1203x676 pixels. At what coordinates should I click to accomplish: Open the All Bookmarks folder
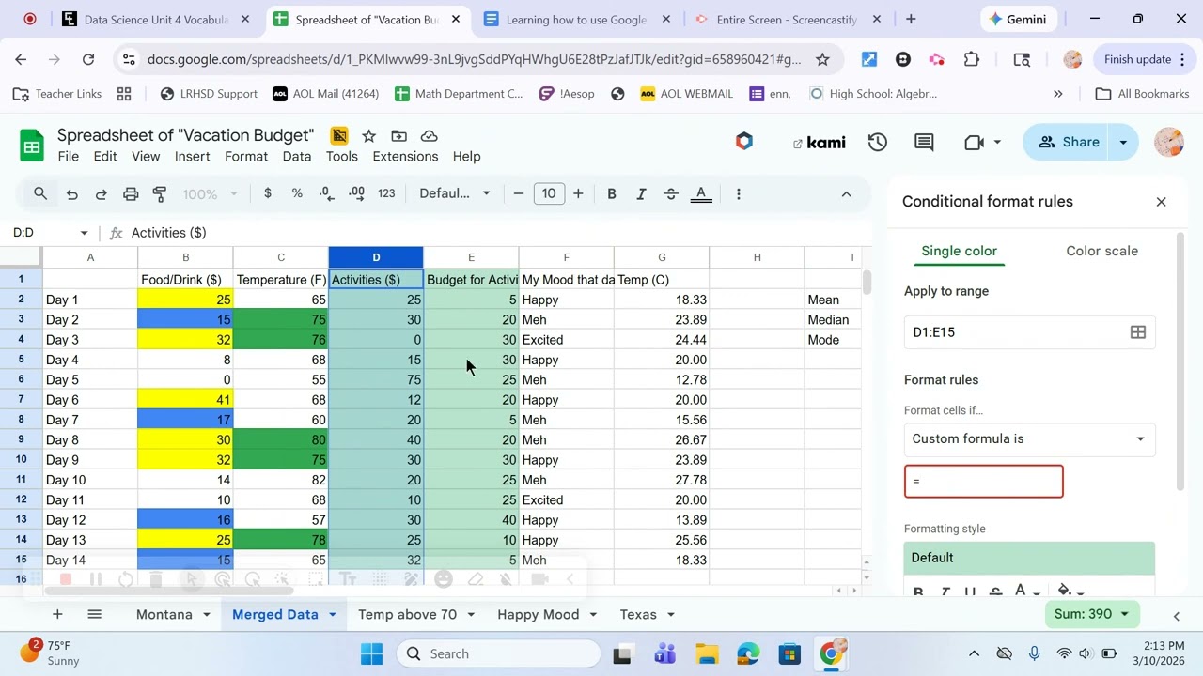click(1143, 94)
